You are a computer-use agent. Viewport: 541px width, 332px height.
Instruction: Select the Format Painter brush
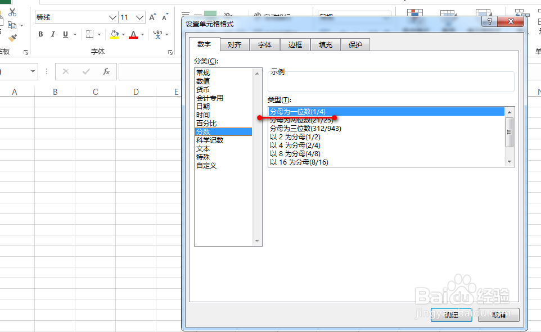[12, 39]
